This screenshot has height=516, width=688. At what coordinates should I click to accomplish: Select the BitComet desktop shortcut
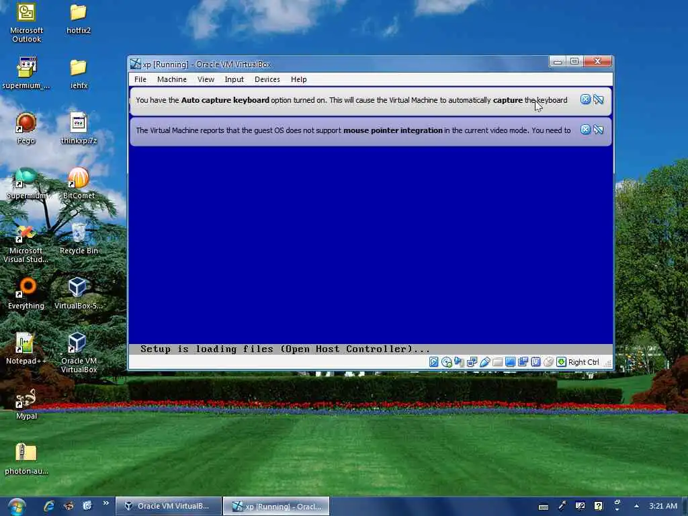(79, 184)
